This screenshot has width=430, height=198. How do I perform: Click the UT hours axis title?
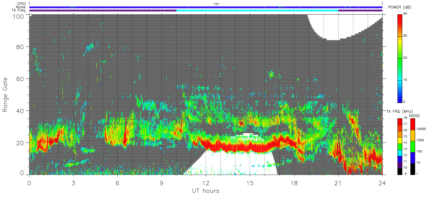(206, 191)
